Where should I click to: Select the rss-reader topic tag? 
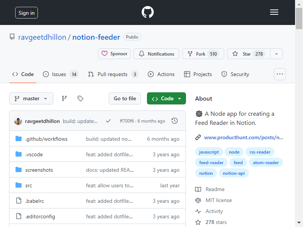[x=260, y=152]
